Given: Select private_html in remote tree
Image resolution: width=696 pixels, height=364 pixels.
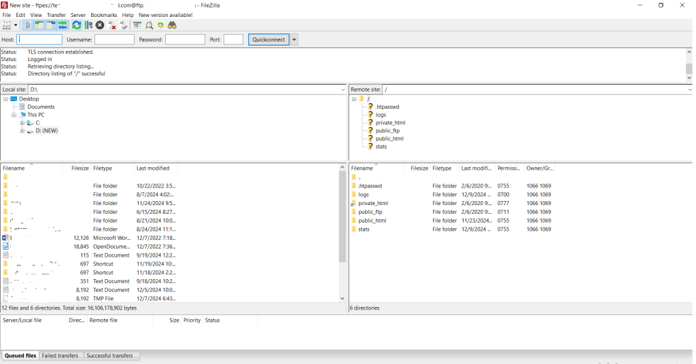Looking at the screenshot, I should pos(390,123).
